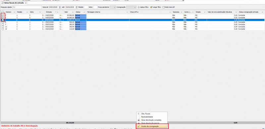Choose 'Obs. Fiscais' from the context menu
The height and width of the screenshot is (129, 265).
152,114
